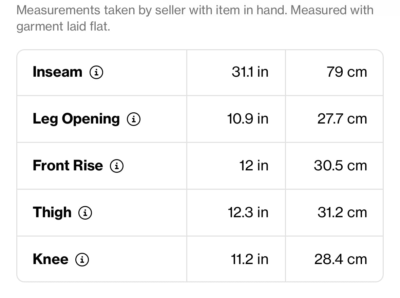The width and height of the screenshot is (400, 298).
Task: Click the measurements description text above table
Action: coord(195,18)
